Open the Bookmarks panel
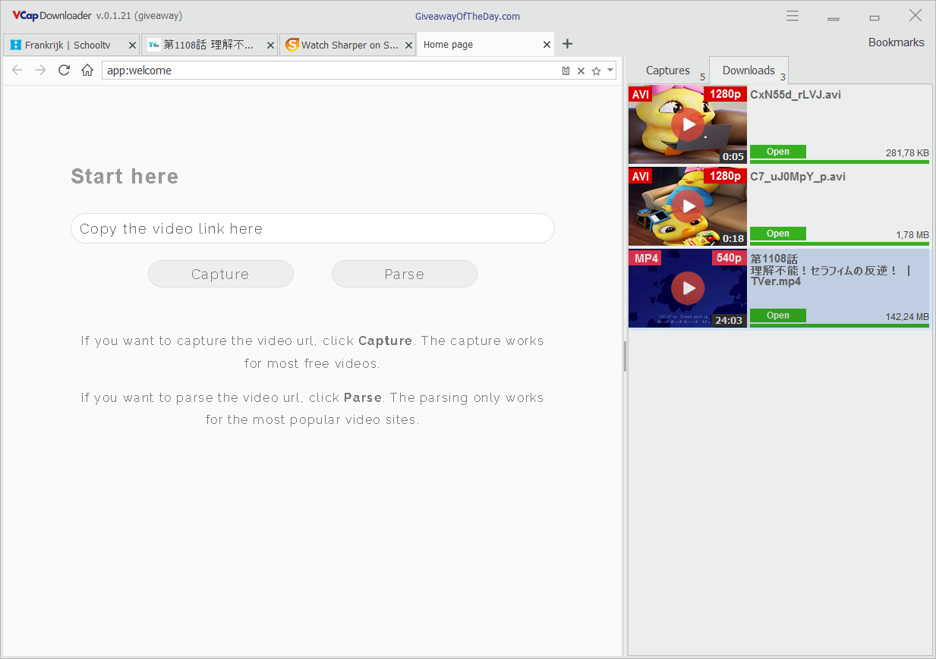The height and width of the screenshot is (659, 936). (897, 42)
